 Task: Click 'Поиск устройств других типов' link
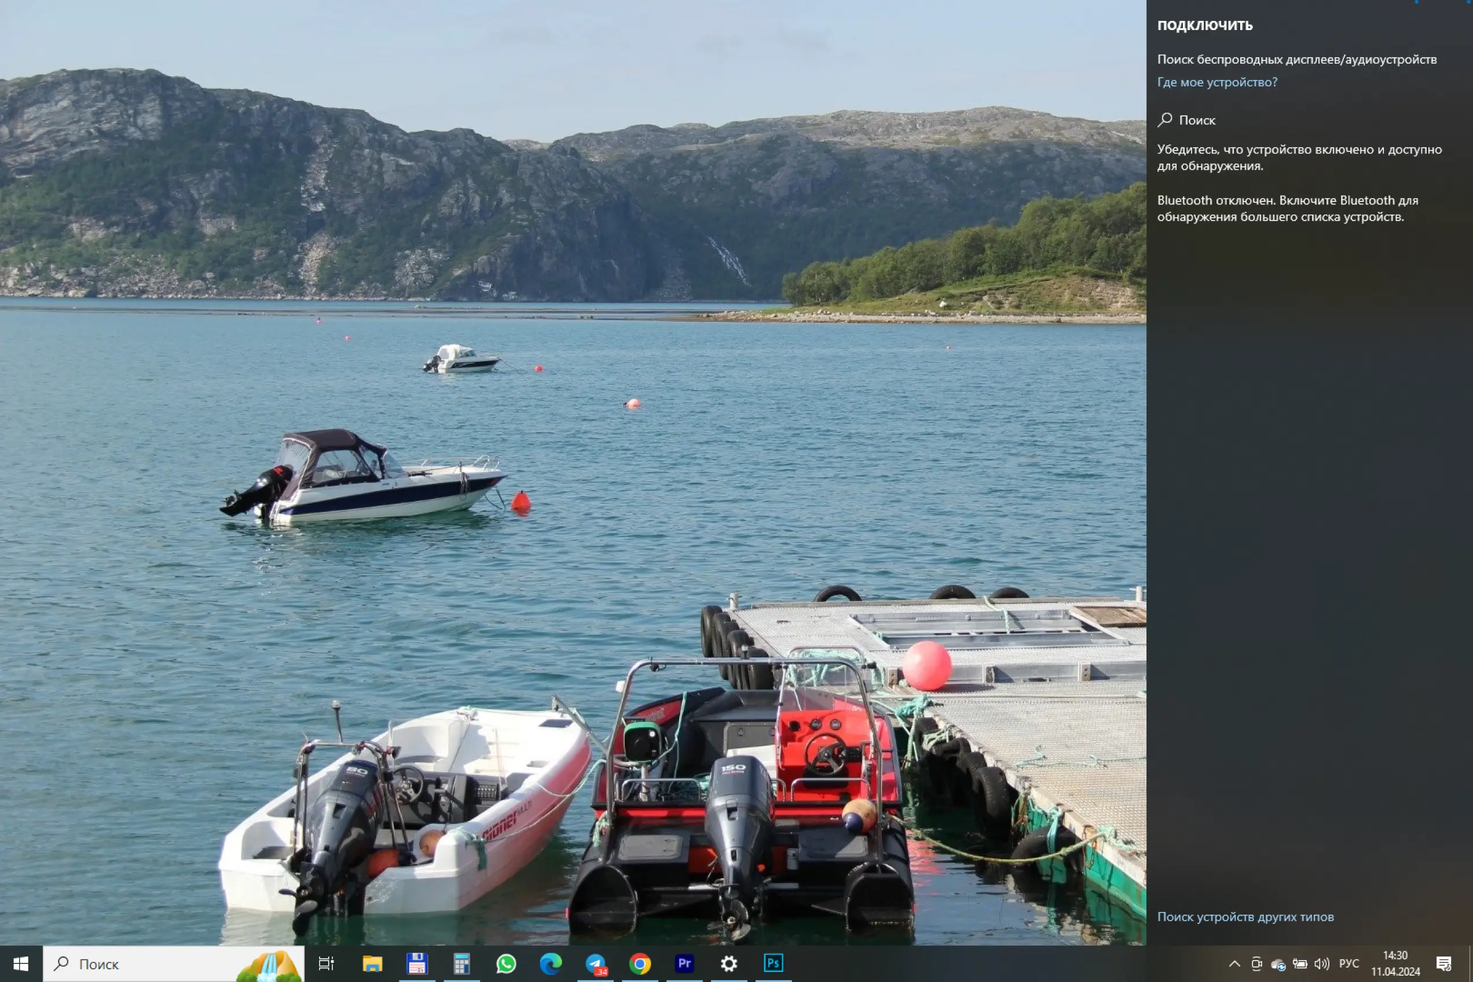pos(1245,917)
